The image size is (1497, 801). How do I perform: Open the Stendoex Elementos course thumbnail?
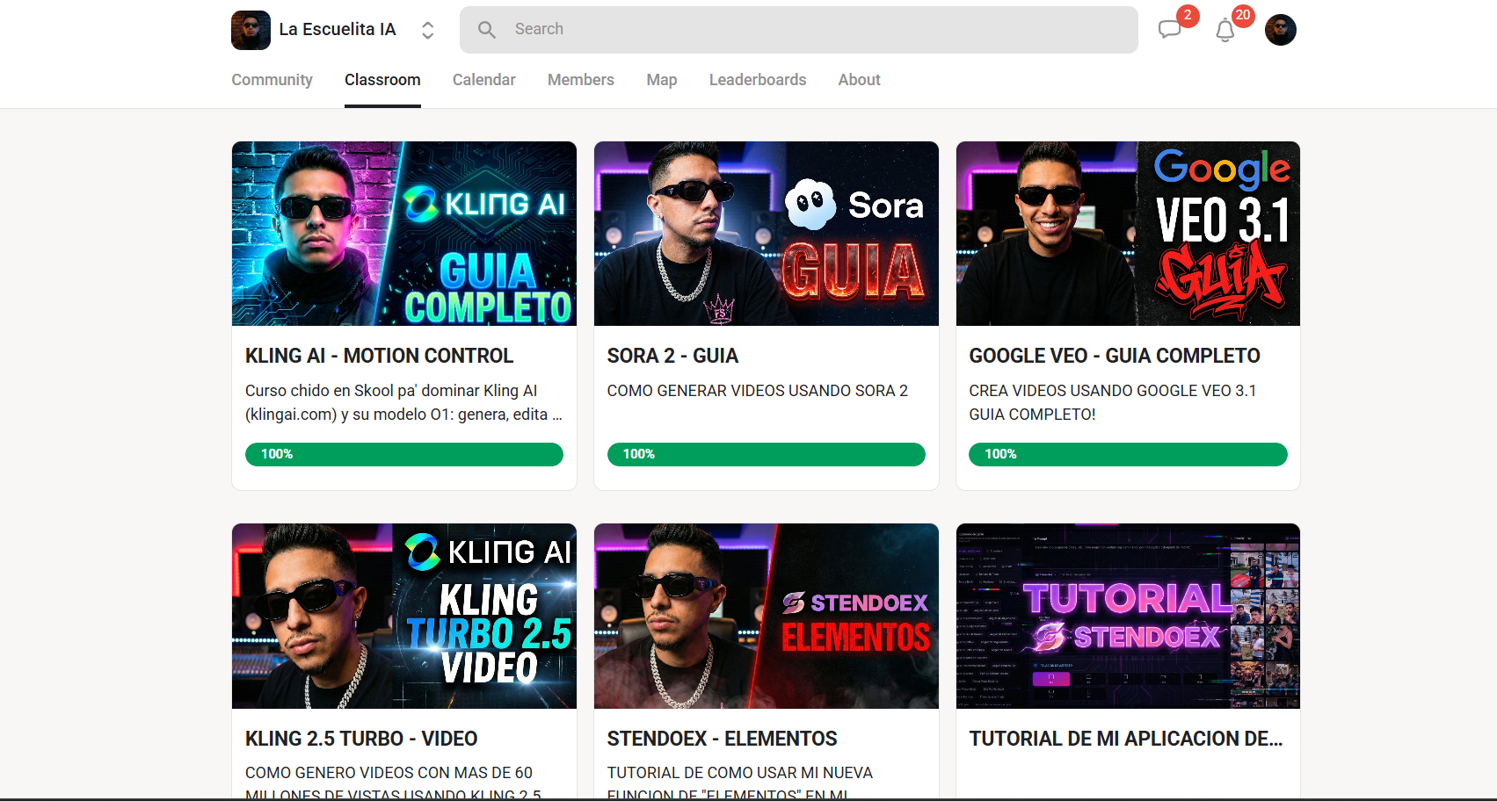tap(767, 616)
